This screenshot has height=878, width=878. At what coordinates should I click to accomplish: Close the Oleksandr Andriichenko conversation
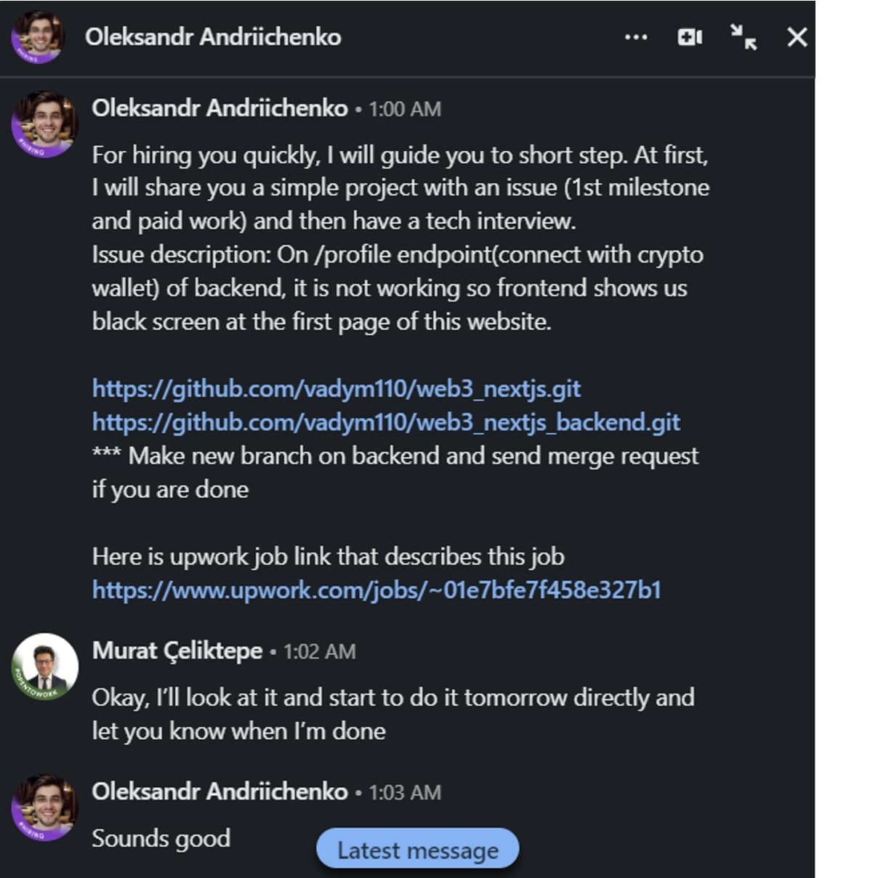(797, 37)
